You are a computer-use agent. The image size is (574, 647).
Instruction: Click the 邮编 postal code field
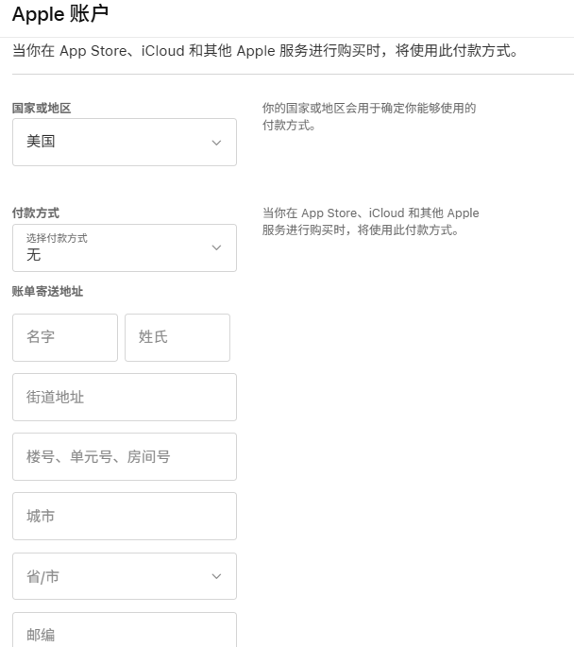124,633
